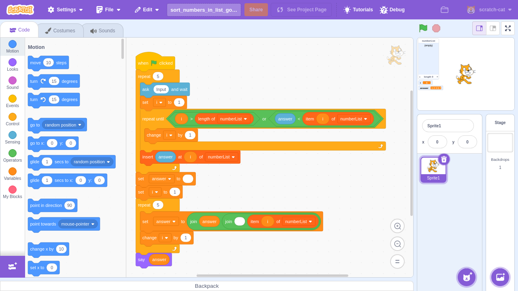Open the Sensing block category
The width and height of the screenshot is (518, 291).
(13, 138)
